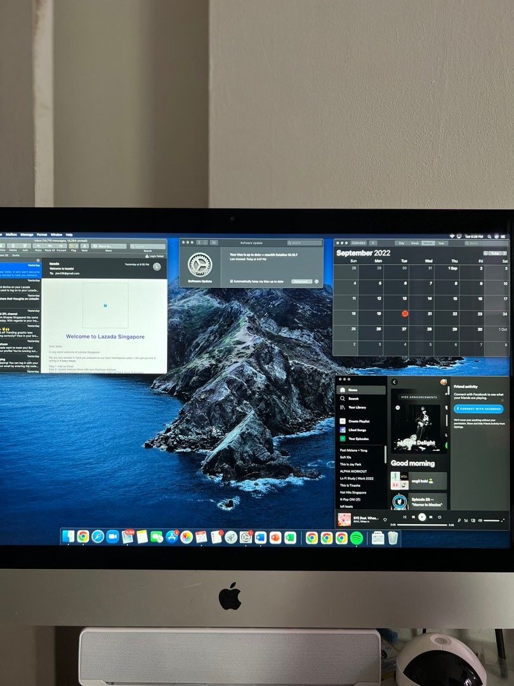Image resolution: width=514 pixels, height=686 pixels.
Task: Open Software Update help question mark
Action: pos(317,282)
